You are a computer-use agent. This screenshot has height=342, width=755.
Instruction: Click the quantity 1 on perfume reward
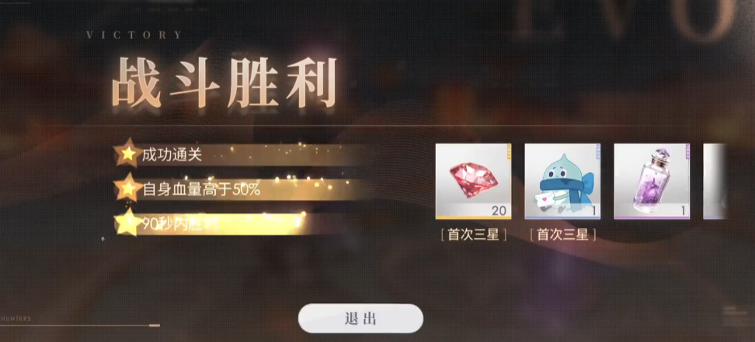[683, 210]
